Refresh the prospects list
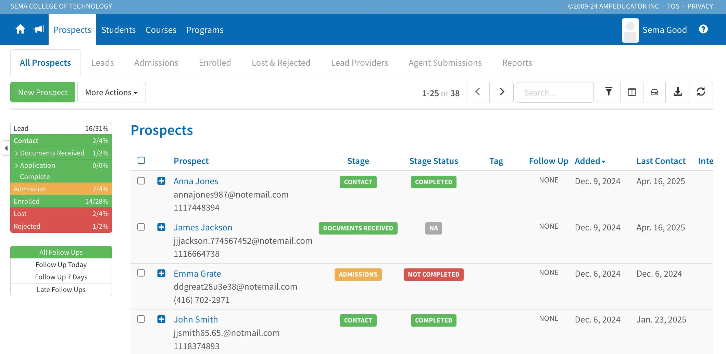 pos(701,92)
